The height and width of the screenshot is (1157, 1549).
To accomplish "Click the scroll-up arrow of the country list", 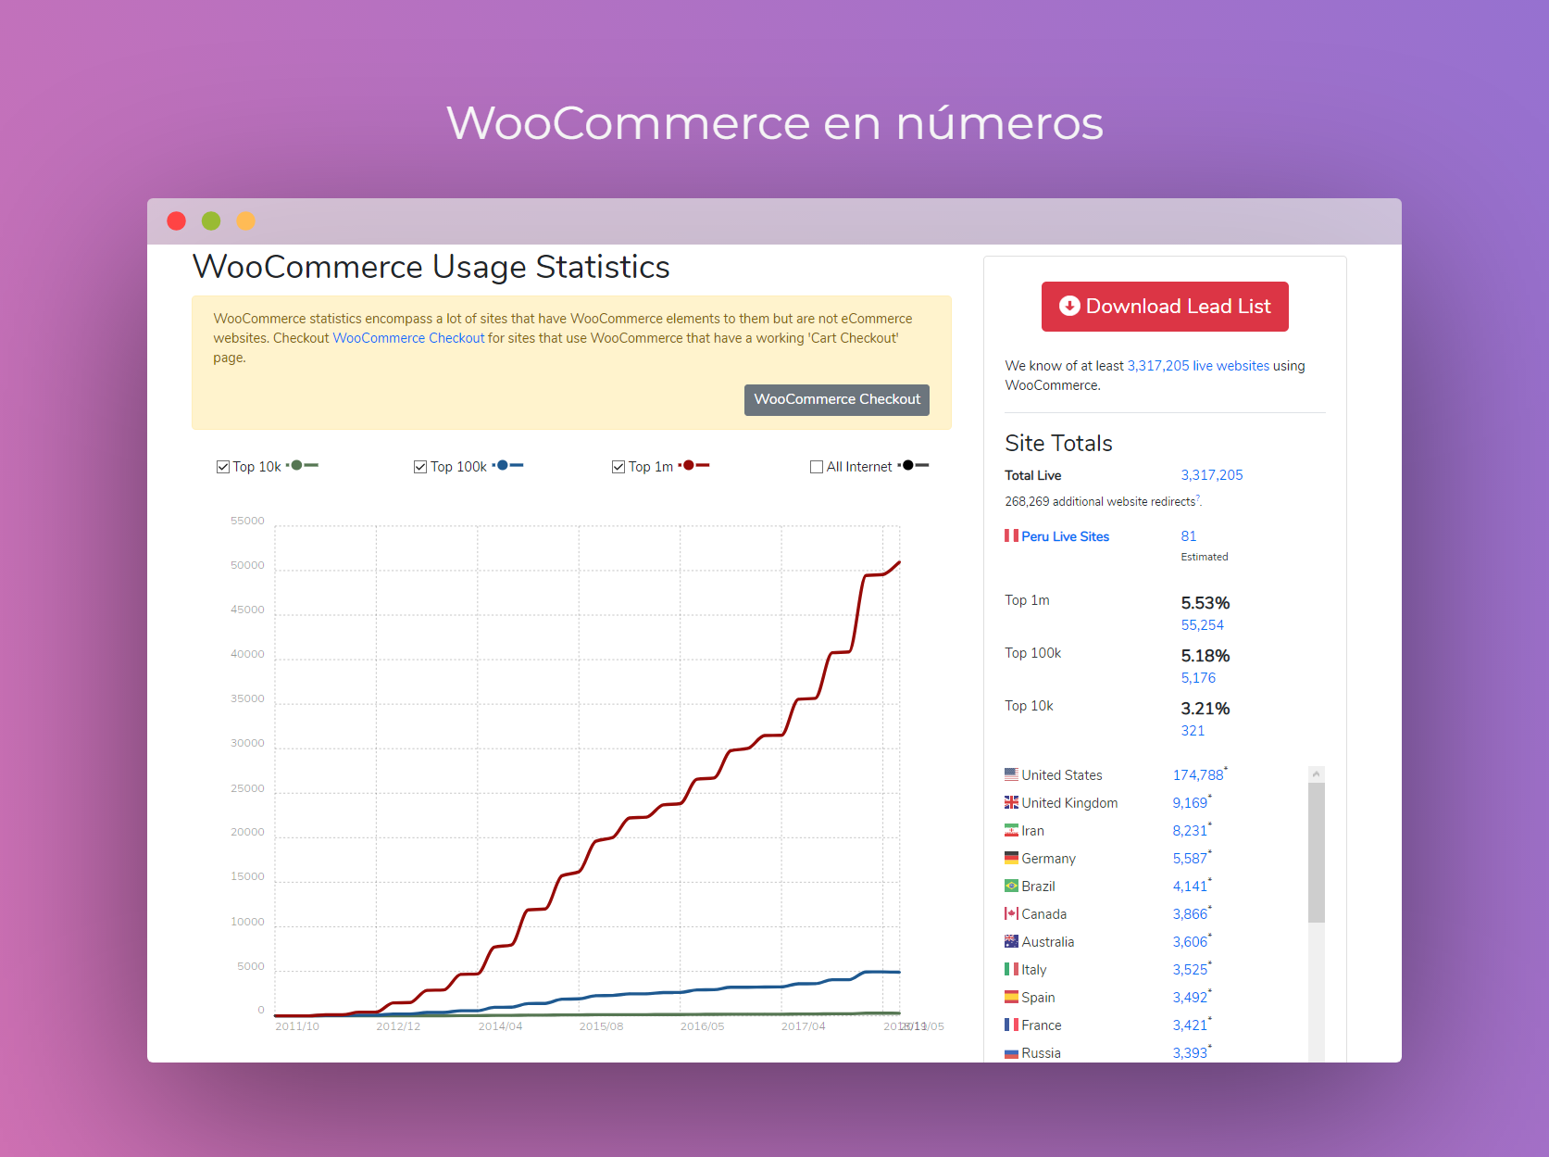I will click(x=1316, y=773).
